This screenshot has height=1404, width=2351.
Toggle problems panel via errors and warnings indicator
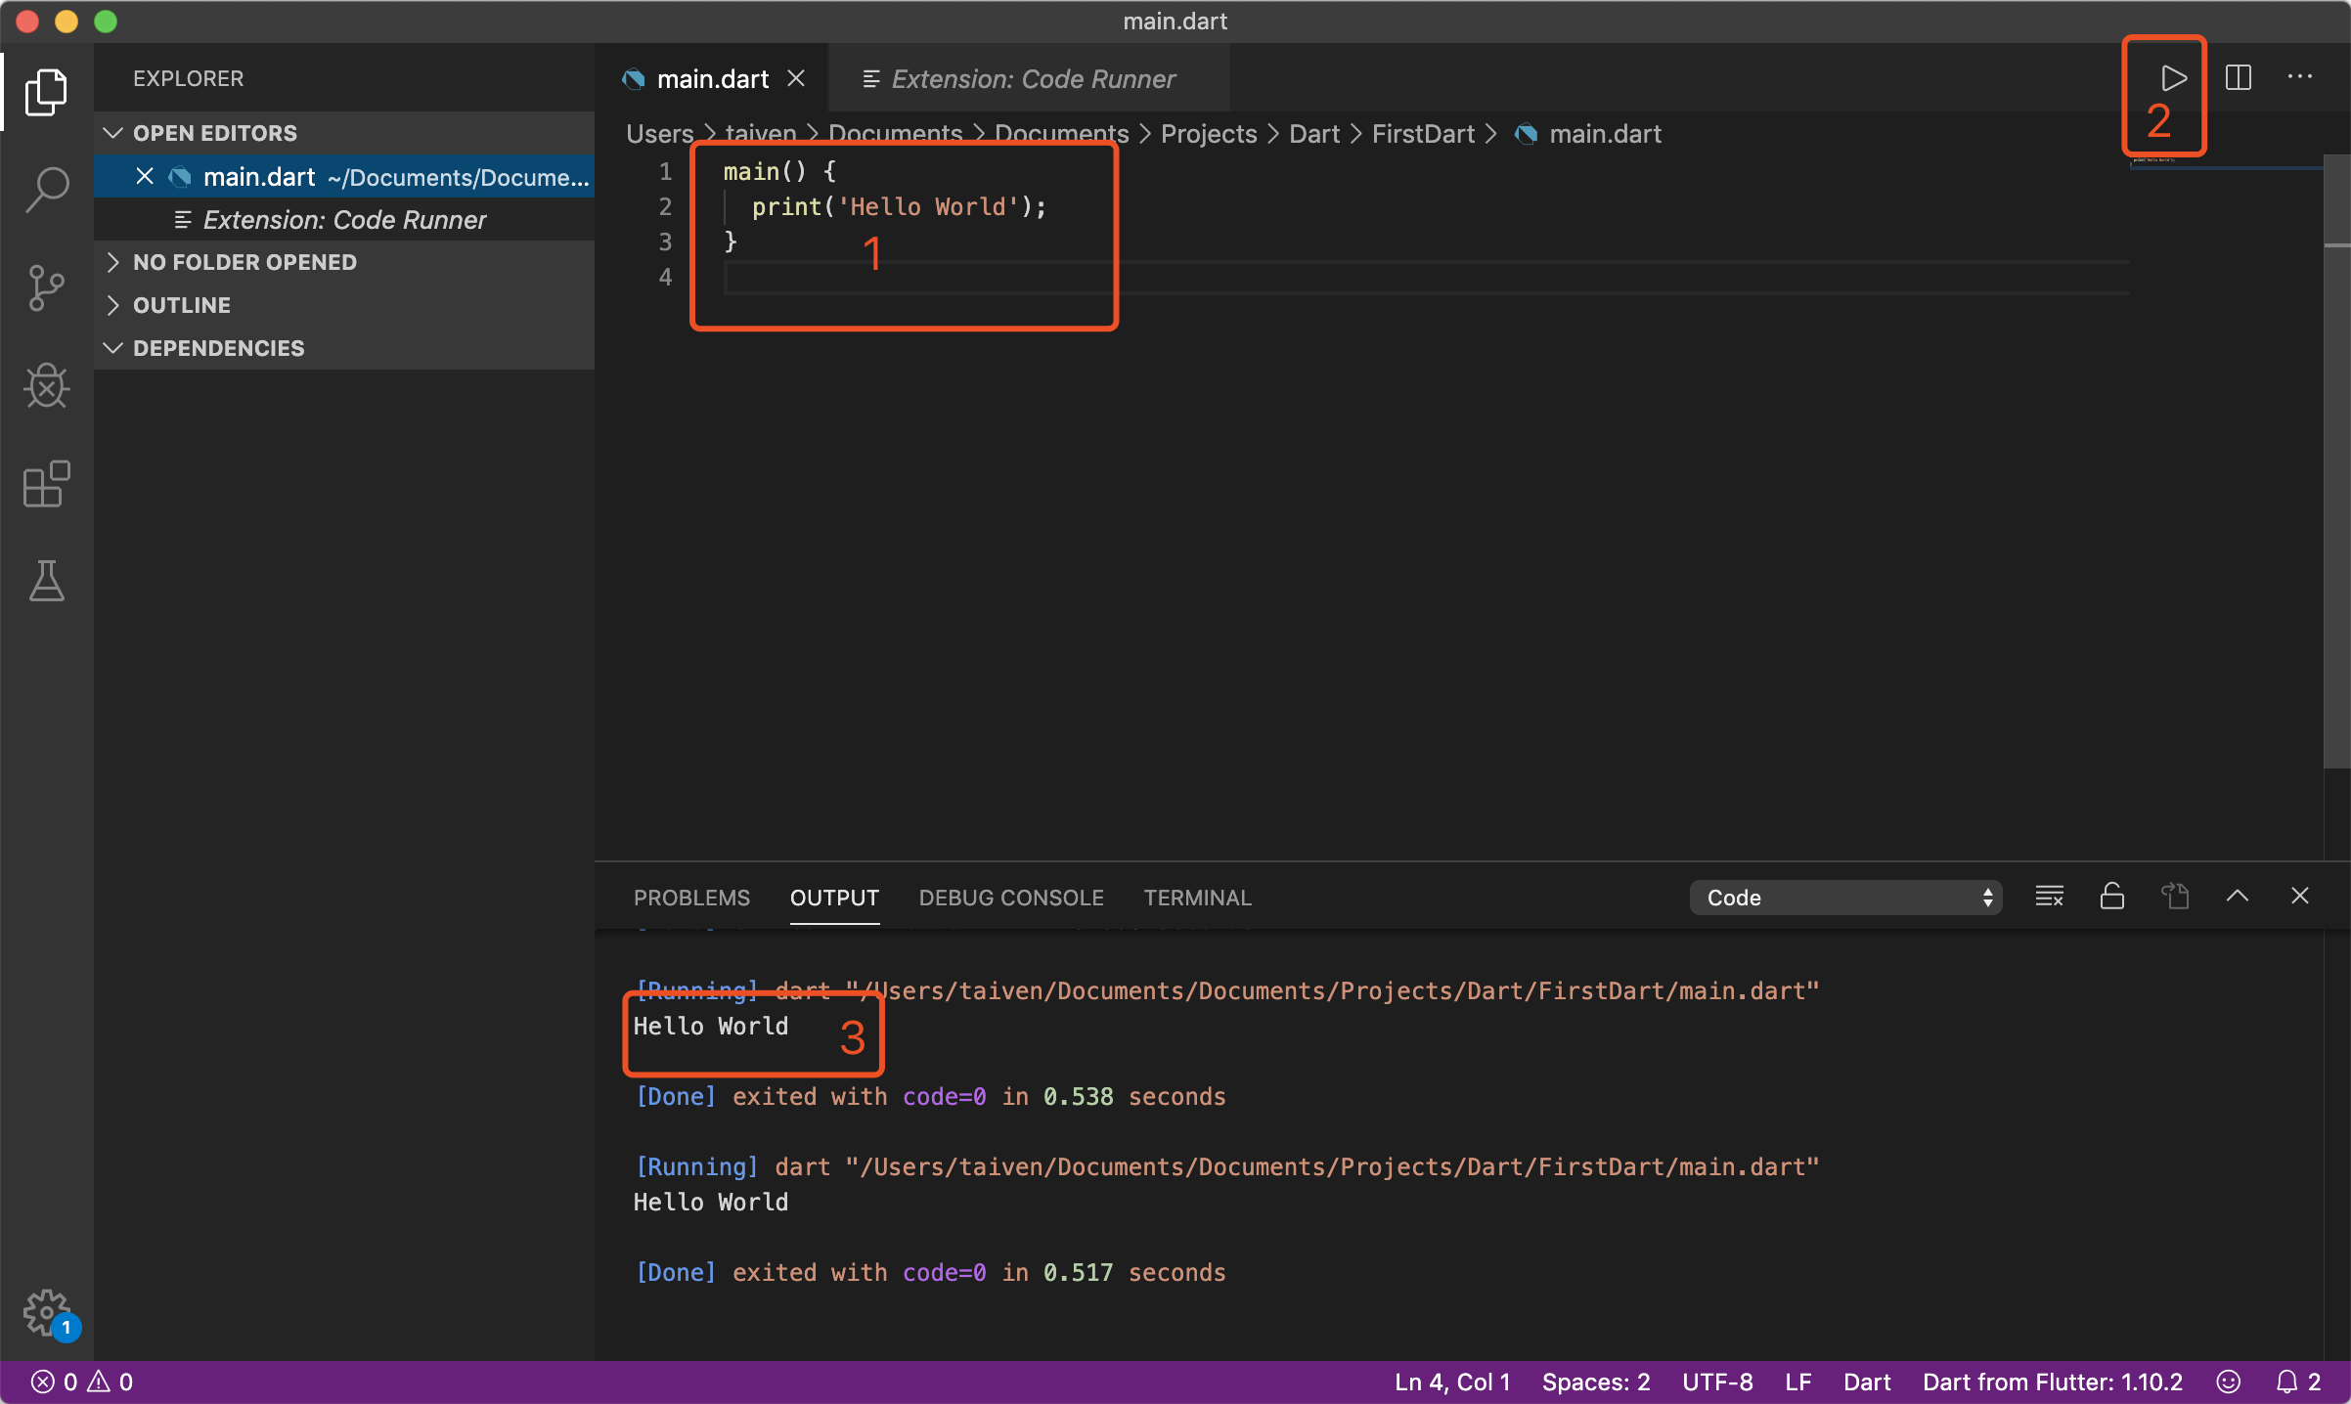pyautogui.click(x=82, y=1382)
